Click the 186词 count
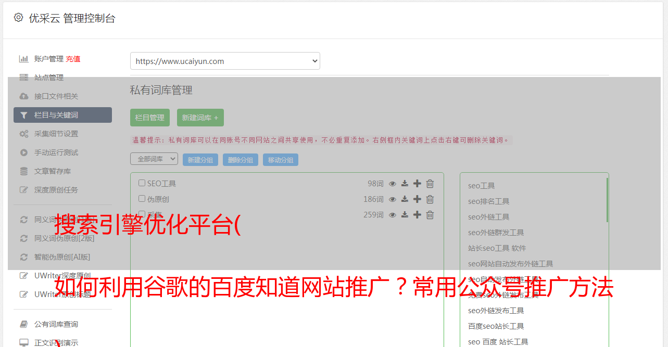Screen dimensions: 668x347 pos(373,199)
